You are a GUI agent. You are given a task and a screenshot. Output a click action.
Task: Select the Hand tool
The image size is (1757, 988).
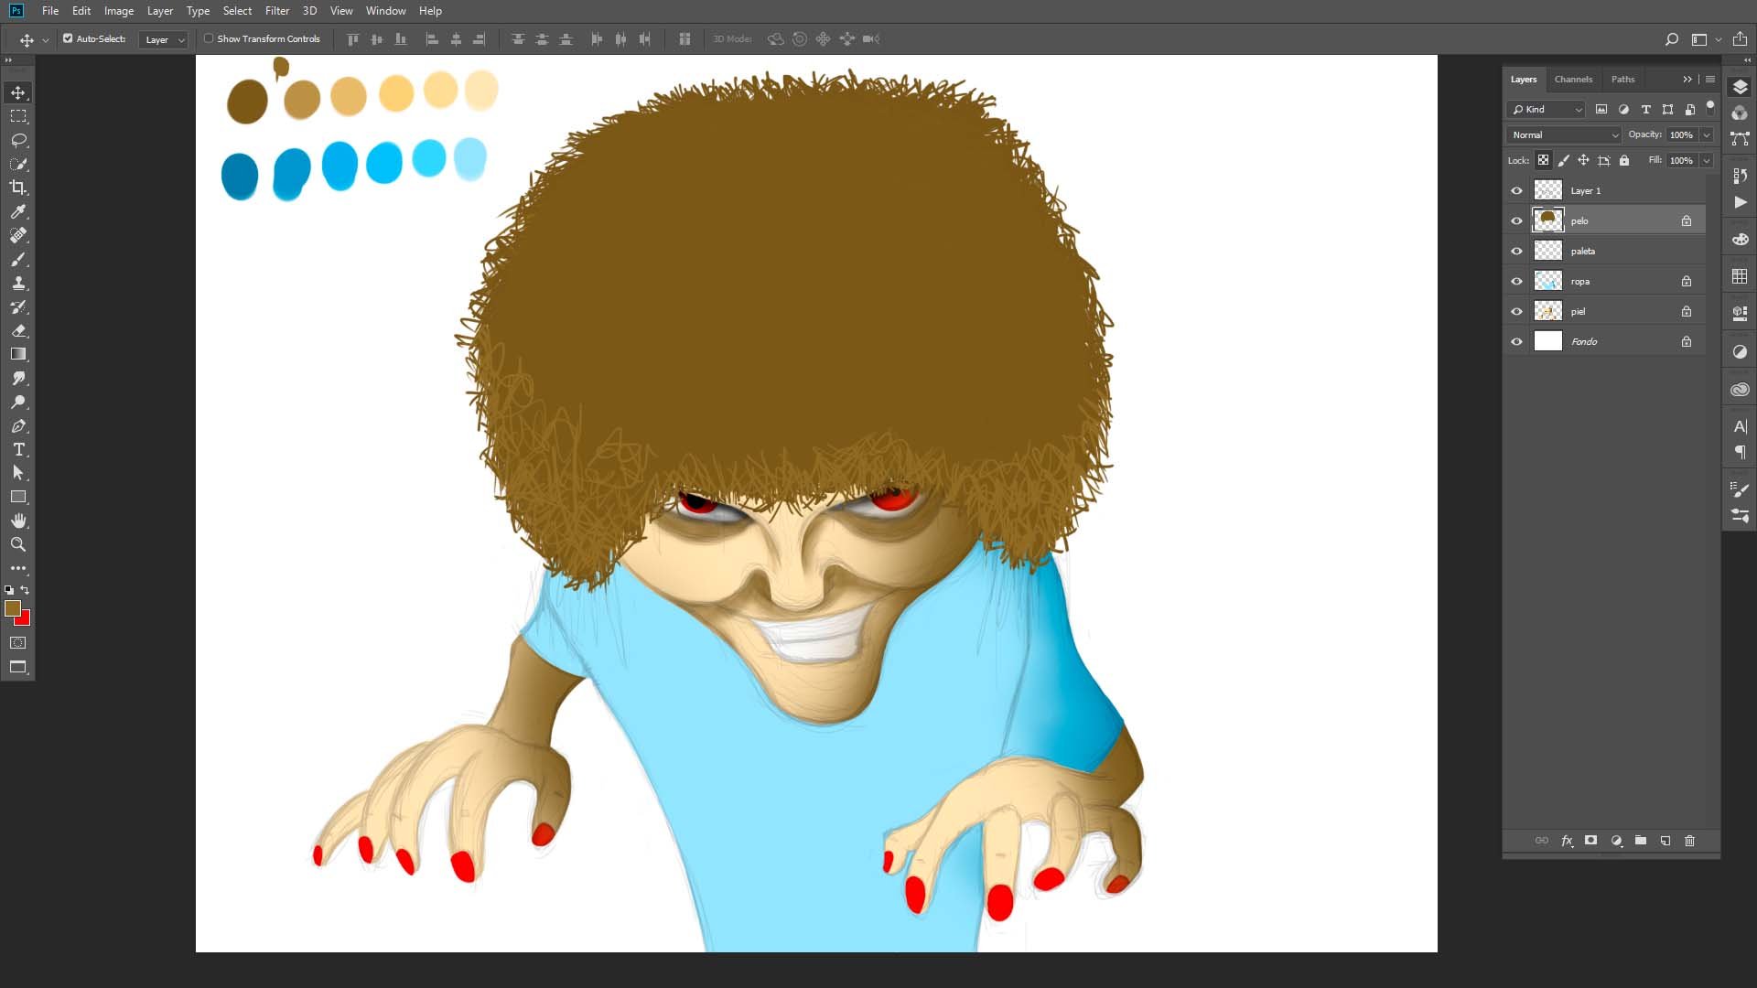point(18,521)
